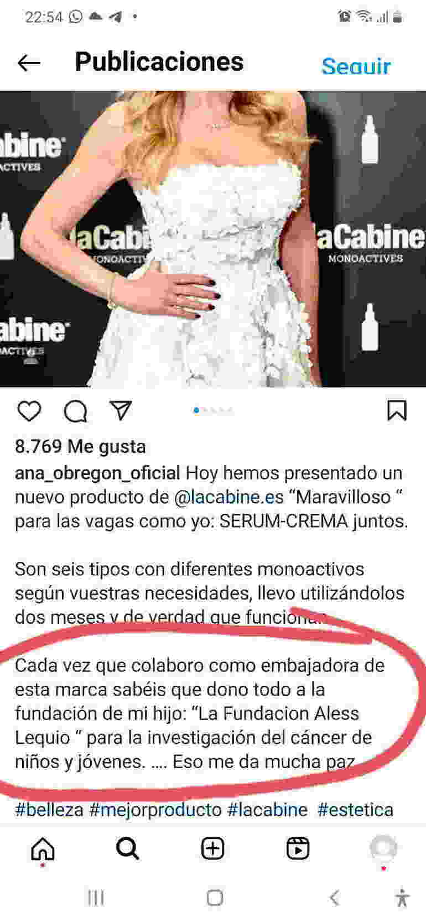Open the 8.769 Me gusta likes list

point(80,446)
